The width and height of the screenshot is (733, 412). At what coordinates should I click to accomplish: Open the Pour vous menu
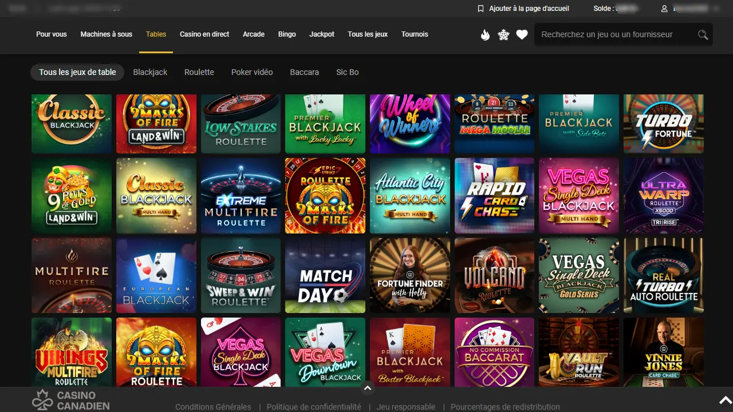pyautogui.click(x=52, y=34)
